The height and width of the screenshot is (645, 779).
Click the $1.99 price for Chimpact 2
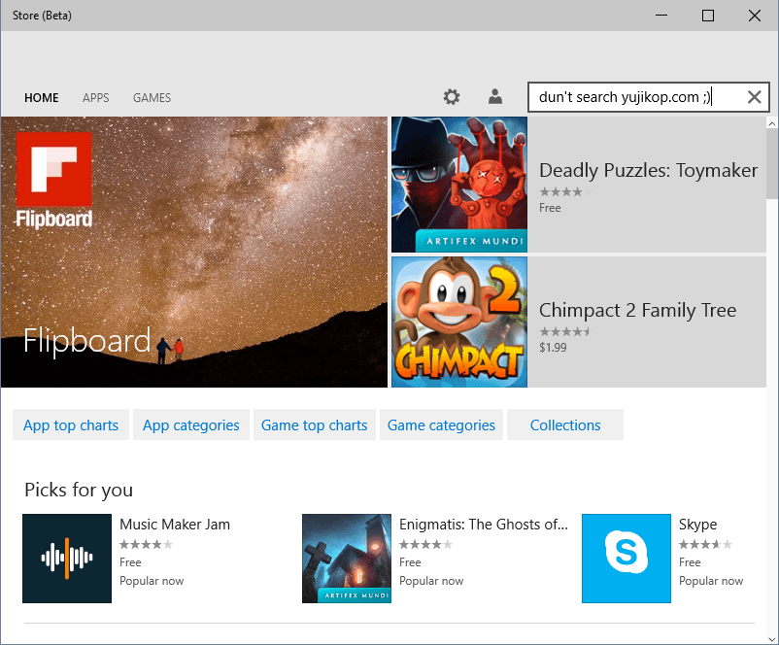553,348
